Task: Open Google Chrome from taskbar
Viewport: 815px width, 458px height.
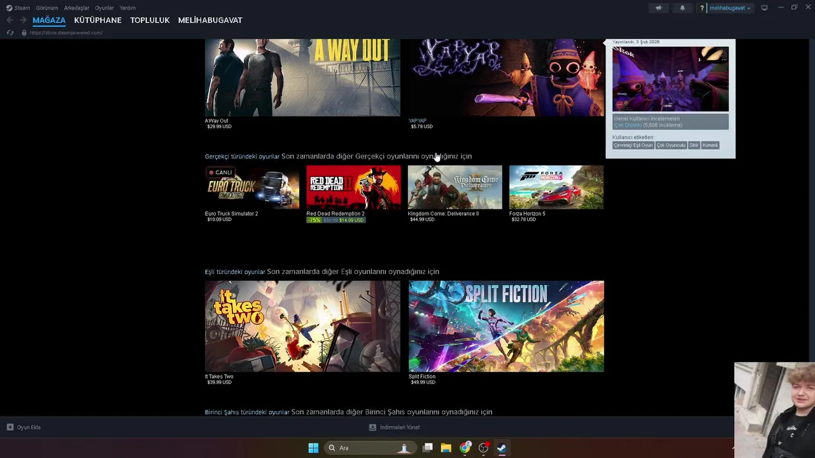Action: 465,448
